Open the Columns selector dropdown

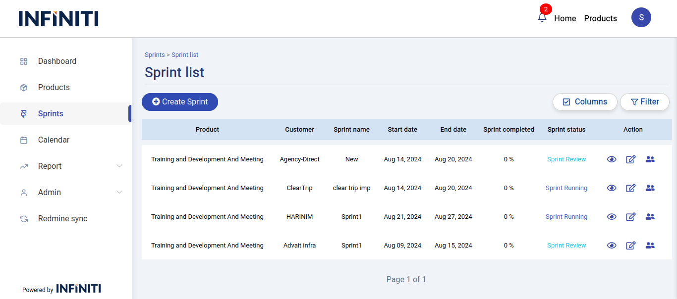[x=585, y=102]
